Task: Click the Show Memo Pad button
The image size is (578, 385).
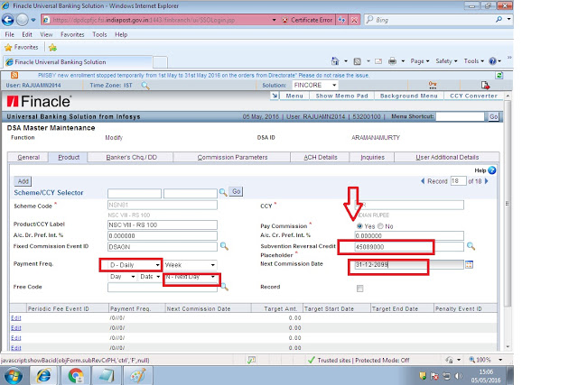Action: tap(341, 96)
